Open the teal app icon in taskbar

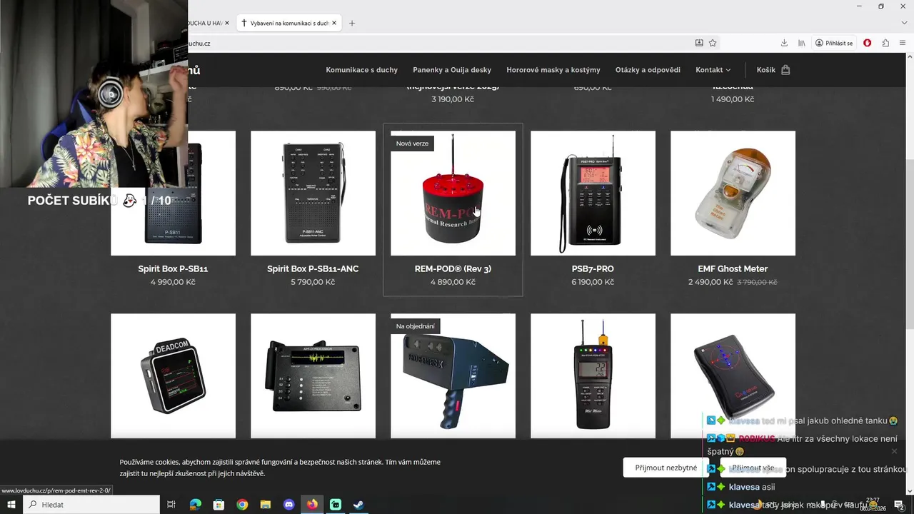pos(336,505)
